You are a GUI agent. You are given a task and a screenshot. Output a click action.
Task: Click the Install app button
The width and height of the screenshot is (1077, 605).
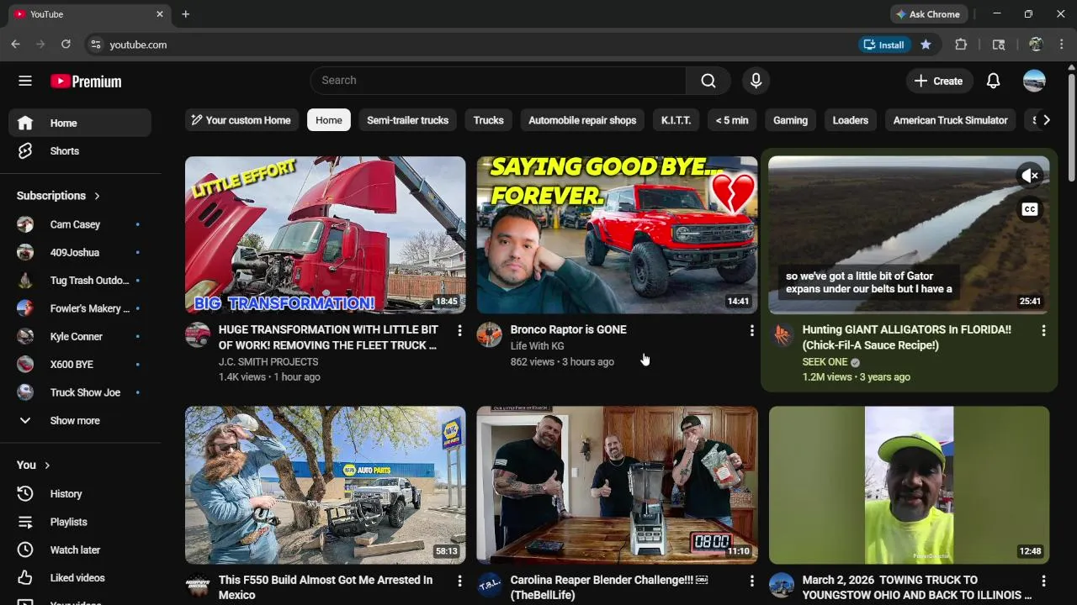[x=883, y=45]
